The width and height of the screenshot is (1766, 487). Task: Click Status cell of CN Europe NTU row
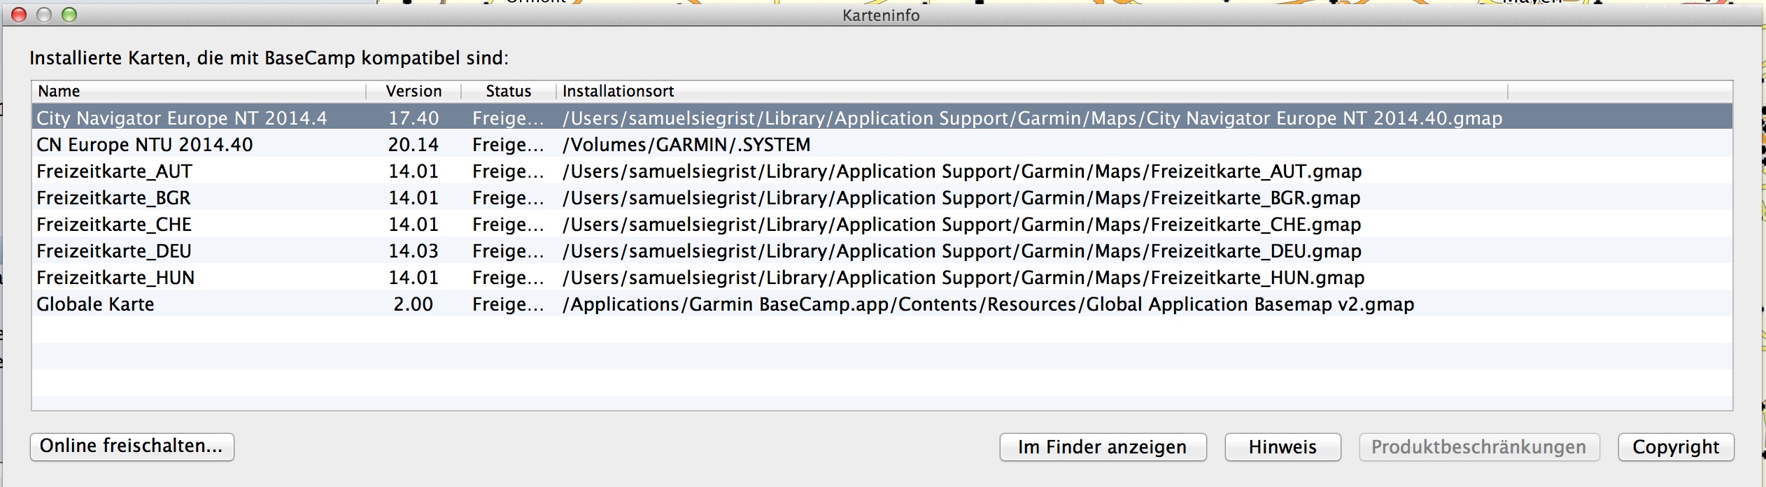click(x=508, y=145)
